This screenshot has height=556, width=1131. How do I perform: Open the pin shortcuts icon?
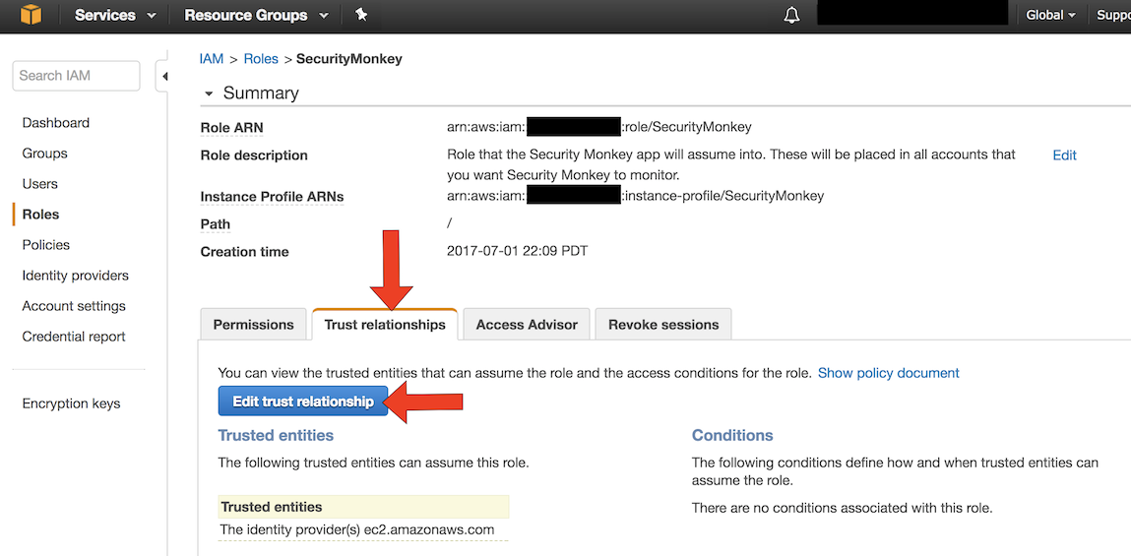pos(361,15)
